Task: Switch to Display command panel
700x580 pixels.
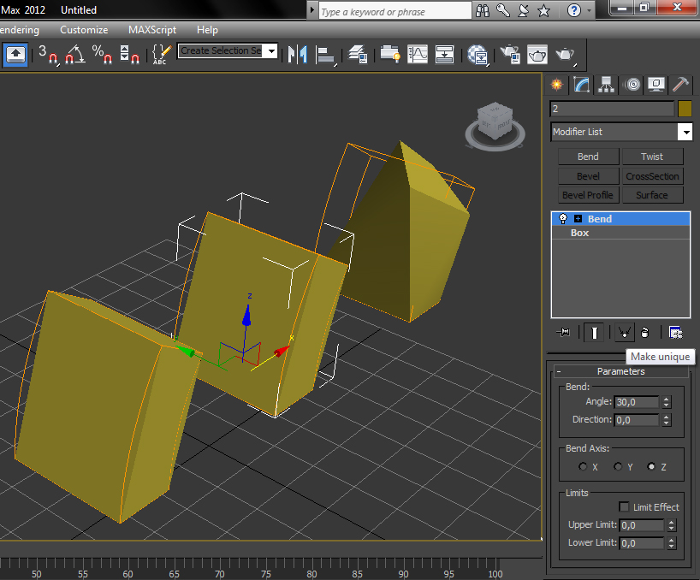Action: pyautogui.click(x=656, y=85)
